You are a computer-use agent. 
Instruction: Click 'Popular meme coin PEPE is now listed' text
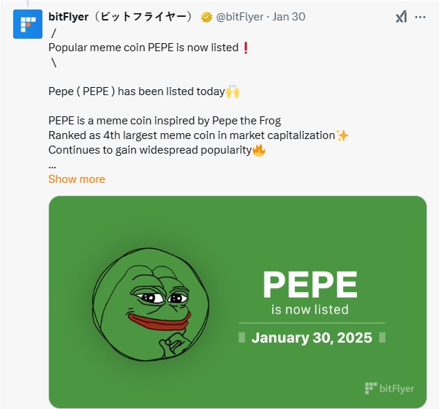[143, 48]
